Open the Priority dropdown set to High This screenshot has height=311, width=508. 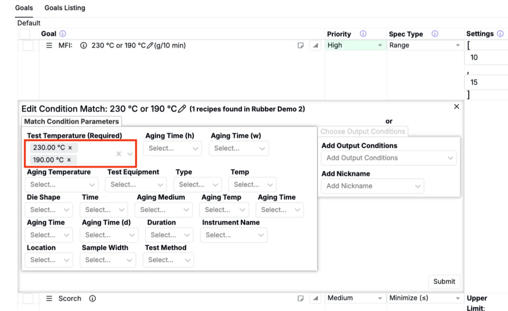(355, 45)
